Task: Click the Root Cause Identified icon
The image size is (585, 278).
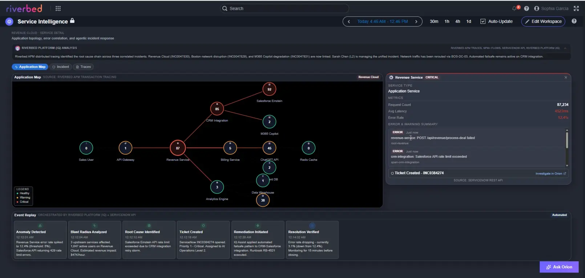Action: click(x=149, y=226)
